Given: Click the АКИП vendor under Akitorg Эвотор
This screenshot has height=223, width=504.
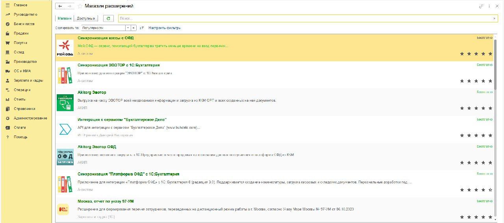Looking at the screenshot, I should point(82,108).
